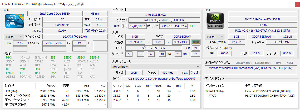Click the Intel Core 2 Duo E6550 field

pos(55,14)
